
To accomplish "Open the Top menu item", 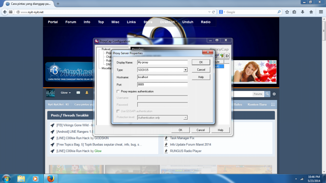I will coord(101,22).
